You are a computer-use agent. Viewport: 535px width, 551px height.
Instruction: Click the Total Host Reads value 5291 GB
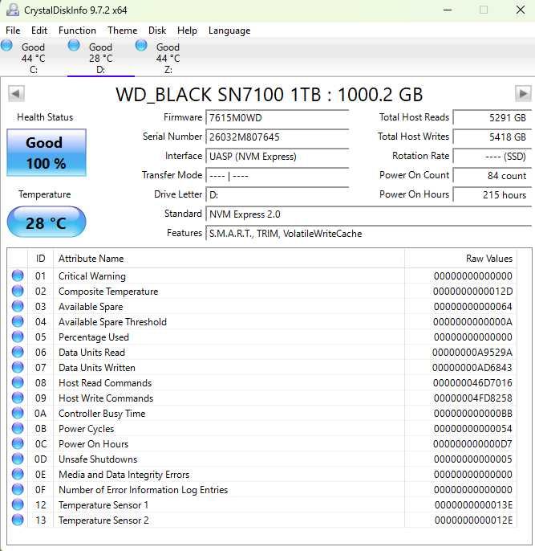[492, 118]
